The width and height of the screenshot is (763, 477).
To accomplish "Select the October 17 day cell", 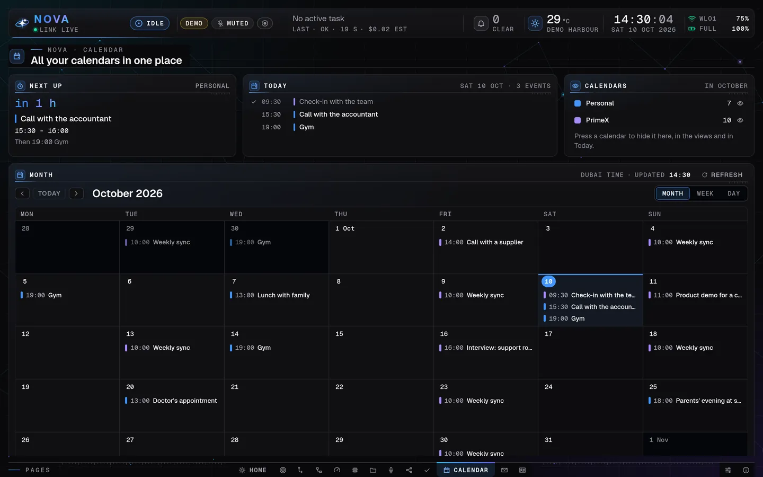I will [x=590, y=352].
